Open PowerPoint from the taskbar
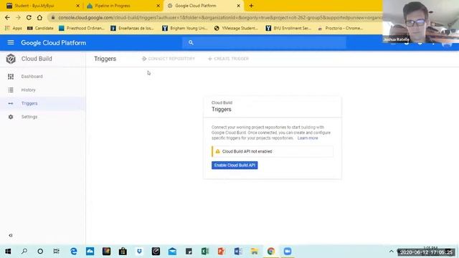459x258 pixels. click(222, 252)
